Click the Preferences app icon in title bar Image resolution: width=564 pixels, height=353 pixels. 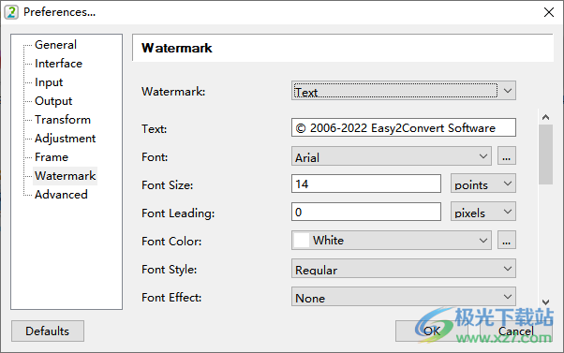click(x=11, y=12)
